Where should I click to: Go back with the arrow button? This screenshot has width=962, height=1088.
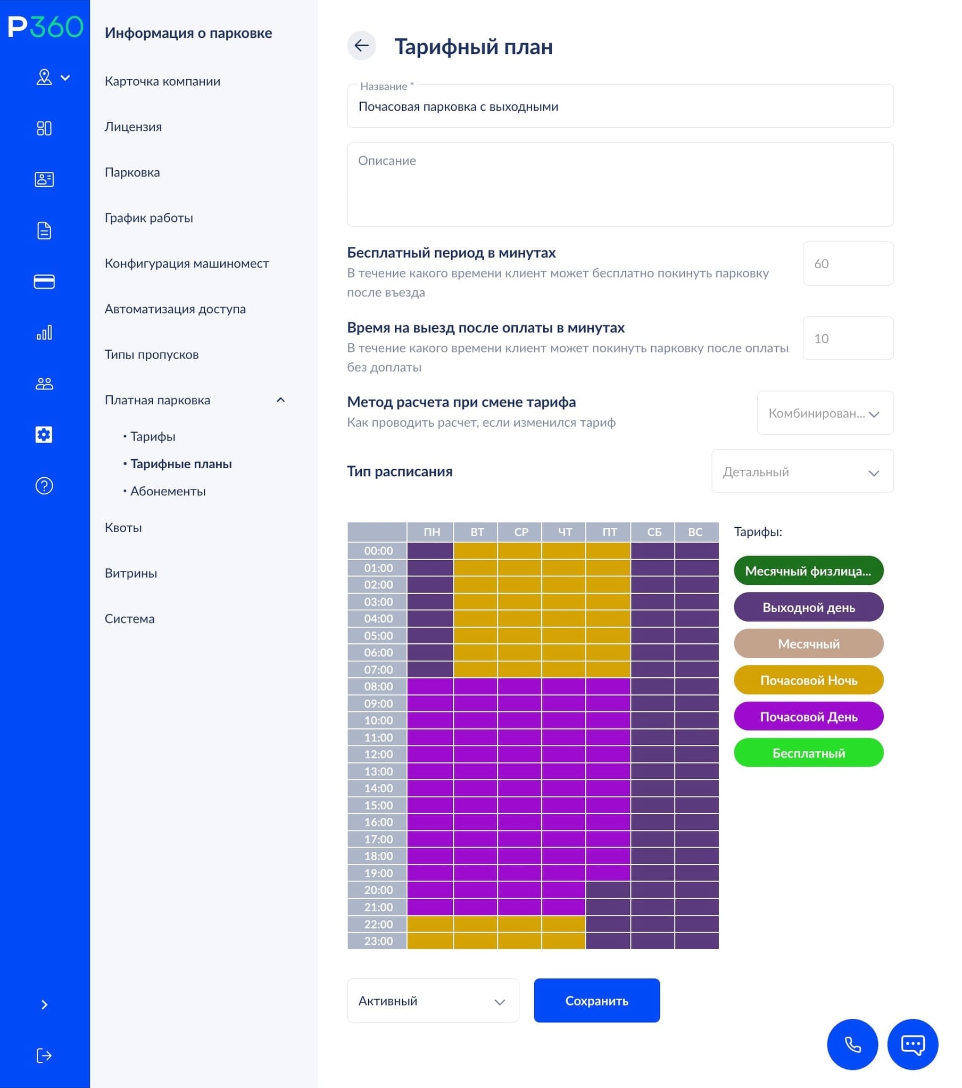pyautogui.click(x=361, y=46)
